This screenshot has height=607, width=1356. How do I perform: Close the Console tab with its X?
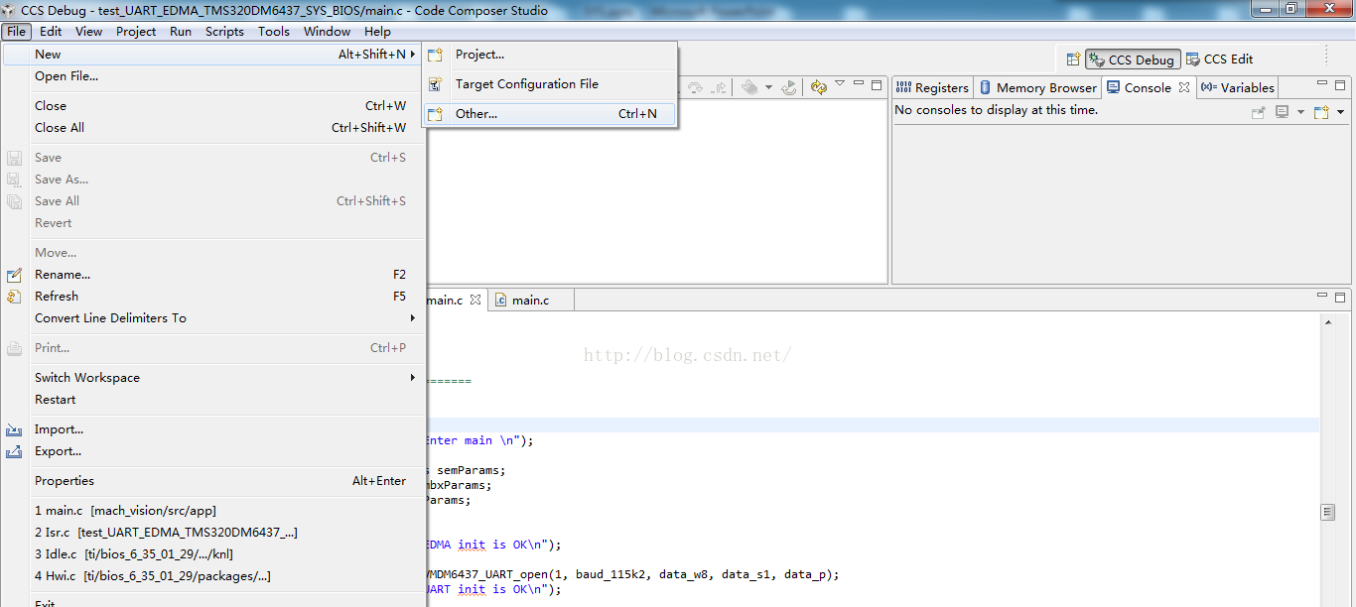pos(1184,87)
